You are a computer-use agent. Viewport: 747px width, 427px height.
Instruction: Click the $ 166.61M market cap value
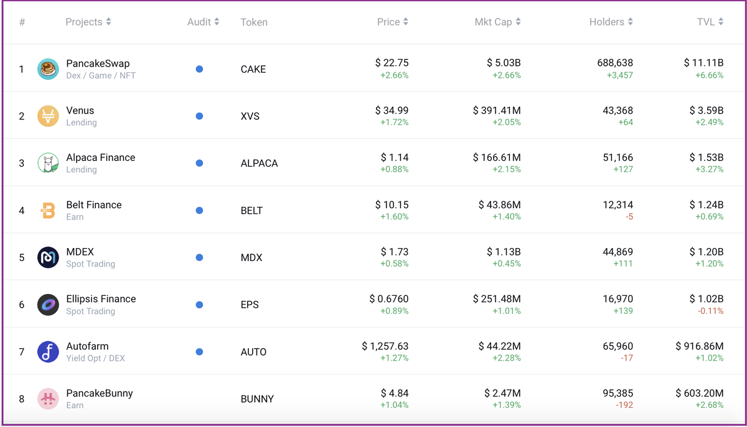pyautogui.click(x=497, y=157)
